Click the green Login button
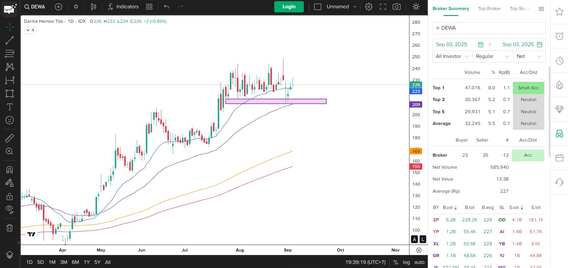 tap(289, 7)
